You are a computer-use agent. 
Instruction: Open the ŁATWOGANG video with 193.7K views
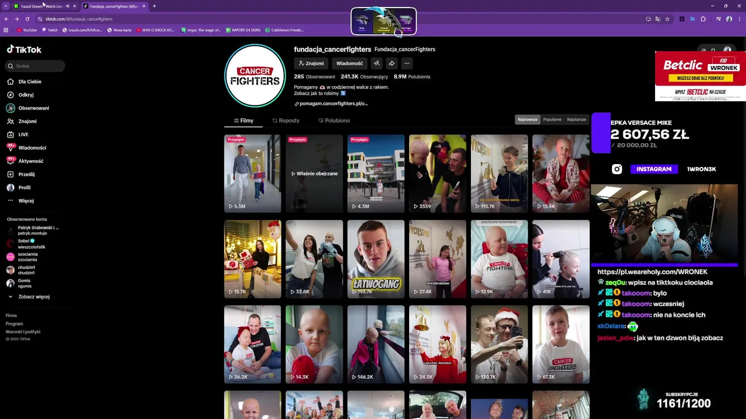pos(376,259)
